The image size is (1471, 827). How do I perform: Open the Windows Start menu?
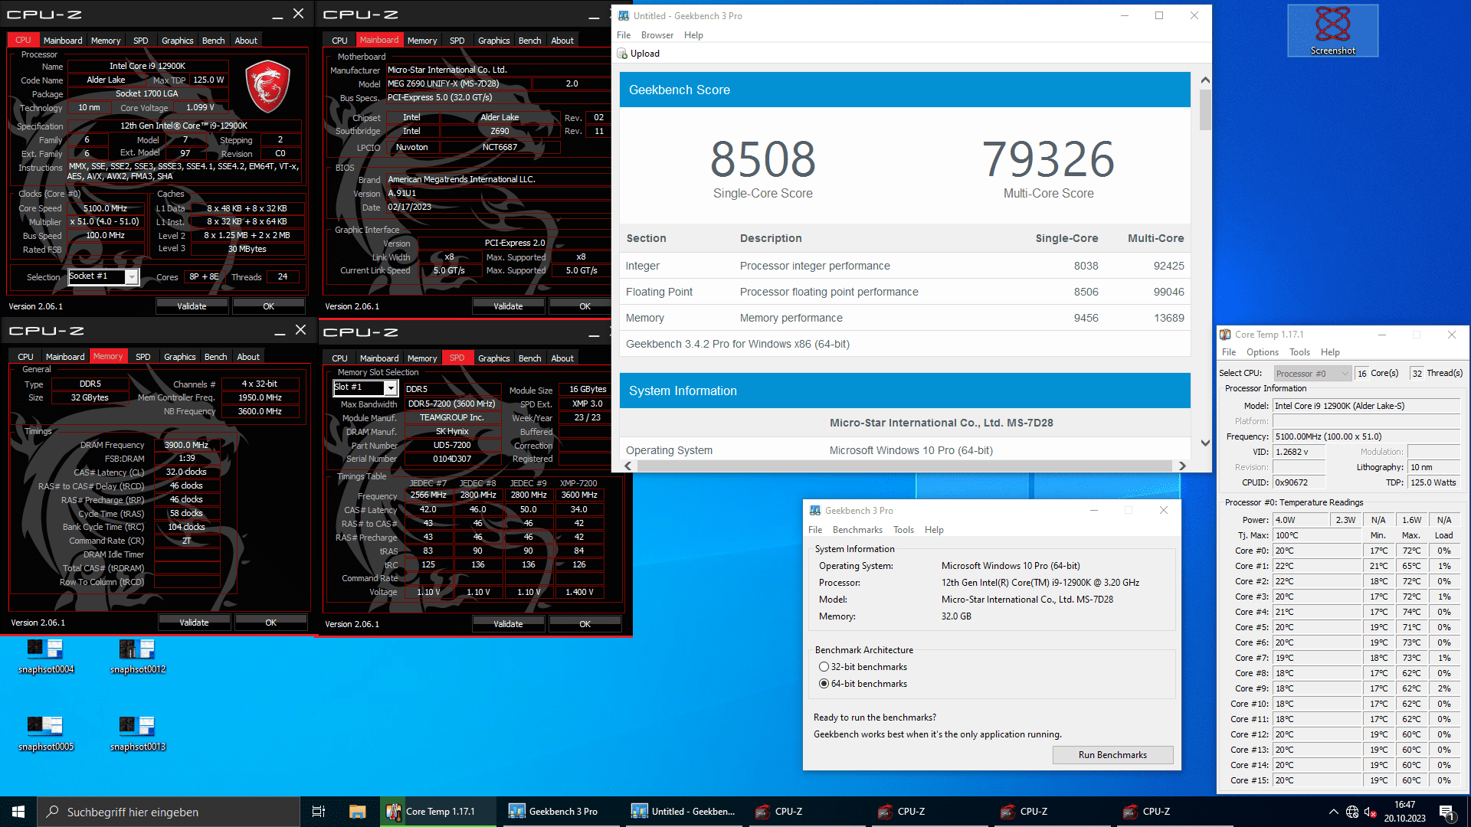click(x=18, y=812)
